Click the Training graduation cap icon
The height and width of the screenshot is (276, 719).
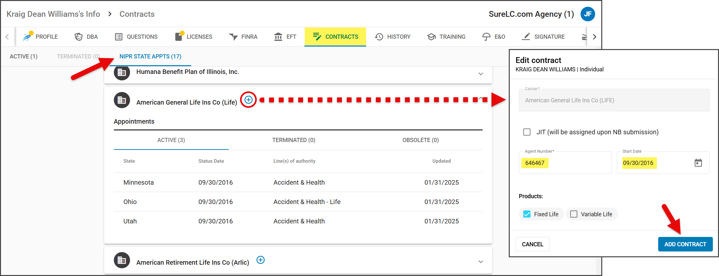click(x=431, y=37)
